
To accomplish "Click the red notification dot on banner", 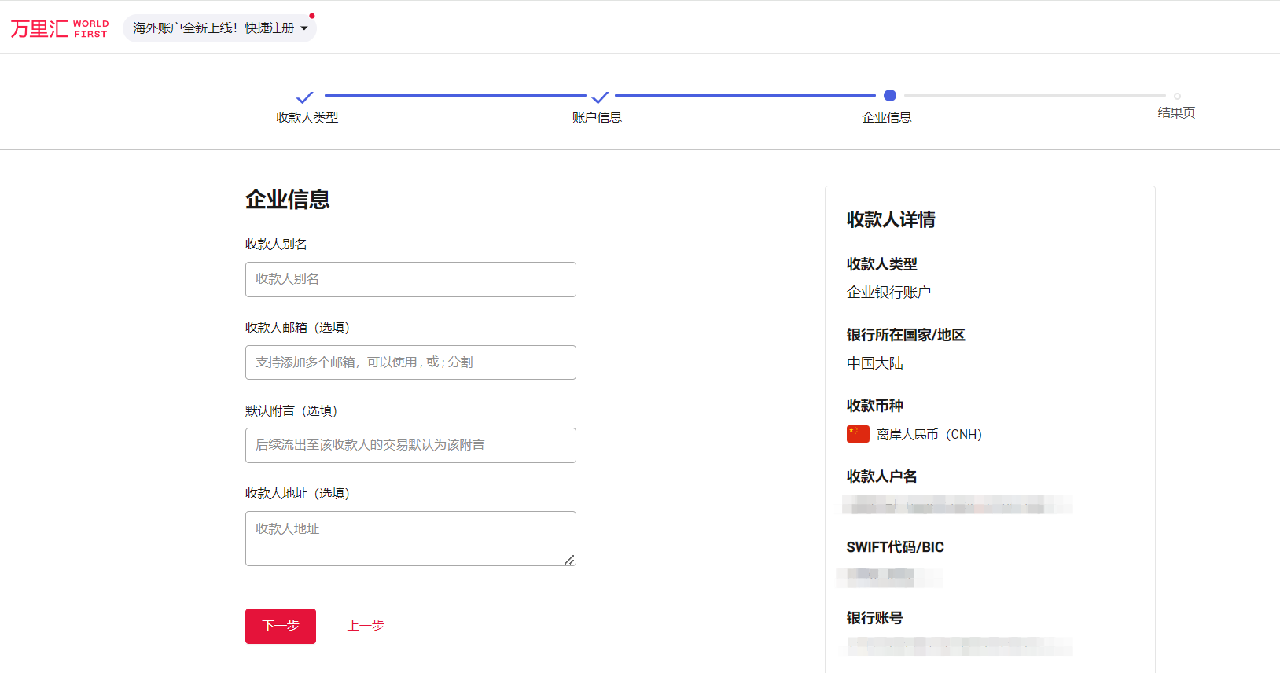I will click(312, 16).
